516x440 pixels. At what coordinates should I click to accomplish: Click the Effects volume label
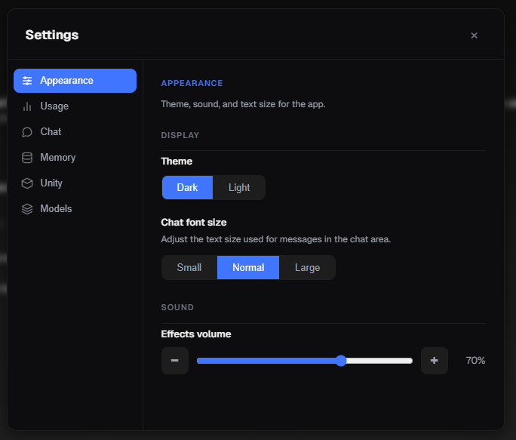pos(196,334)
